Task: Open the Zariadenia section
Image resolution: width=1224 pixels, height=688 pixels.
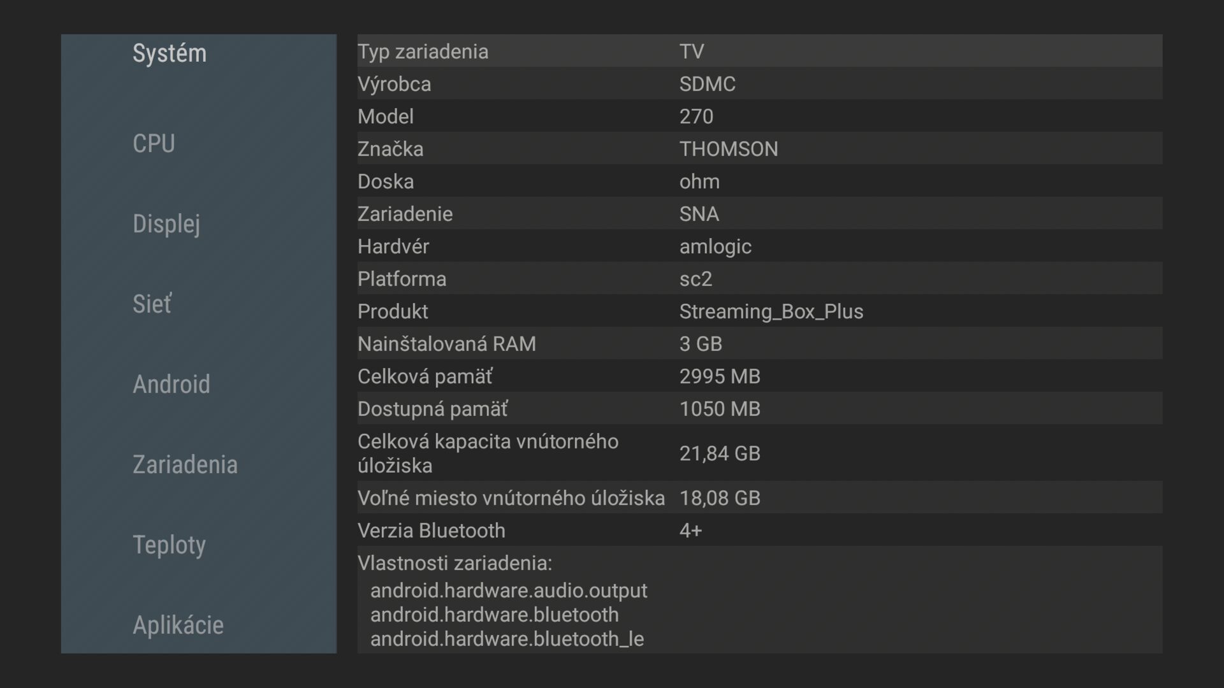Action: pos(185,464)
